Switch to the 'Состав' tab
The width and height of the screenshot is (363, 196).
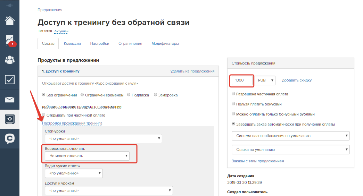48,43
